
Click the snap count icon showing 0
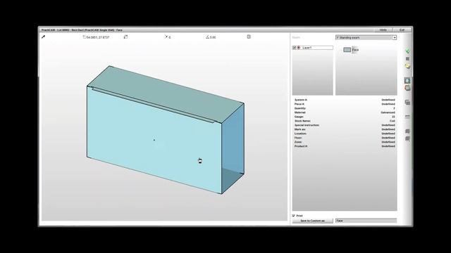point(166,37)
